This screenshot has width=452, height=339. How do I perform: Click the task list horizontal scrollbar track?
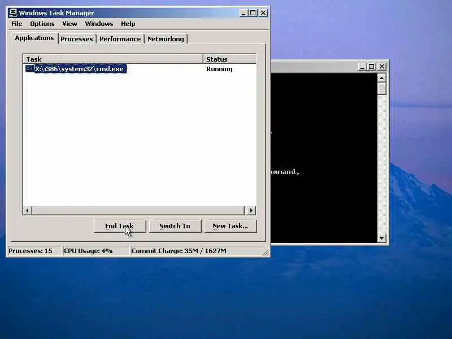[x=138, y=210]
